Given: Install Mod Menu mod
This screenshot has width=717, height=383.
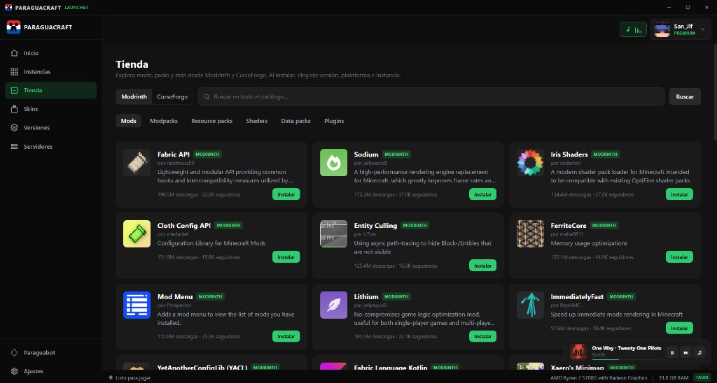Looking at the screenshot, I should click(286, 336).
